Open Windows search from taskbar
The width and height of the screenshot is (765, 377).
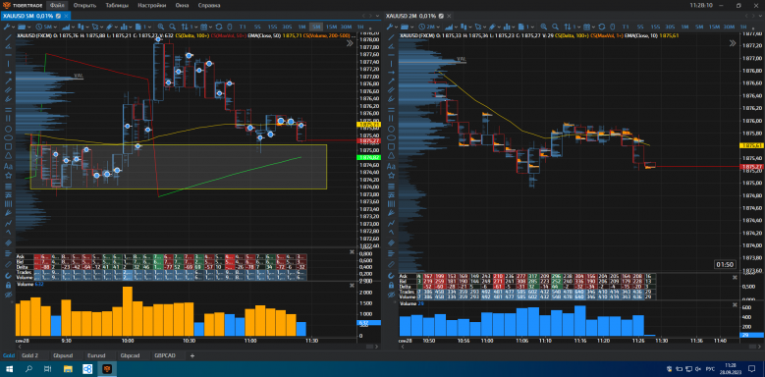click(28, 369)
